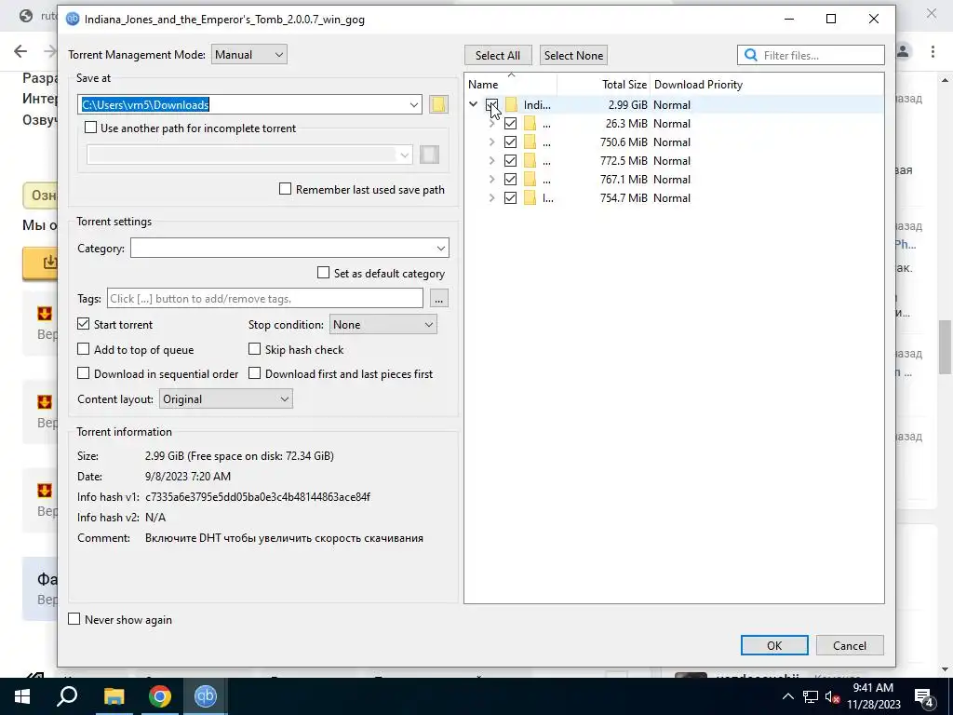This screenshot has height=715, width=953.
Task: Uncheck the 772.5 MiB folder checkbox
Action: coord(511,160)
